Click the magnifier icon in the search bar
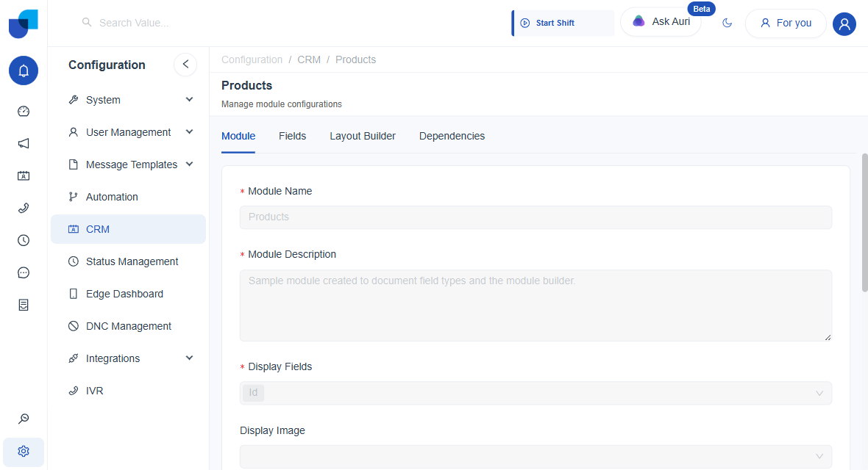Image resolution: width=868 pixels, height=470 pixels. tap(86, 22)
